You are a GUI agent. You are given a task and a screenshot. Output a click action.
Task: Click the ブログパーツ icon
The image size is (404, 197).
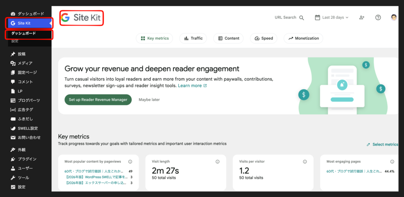click(x=13, y=100)
